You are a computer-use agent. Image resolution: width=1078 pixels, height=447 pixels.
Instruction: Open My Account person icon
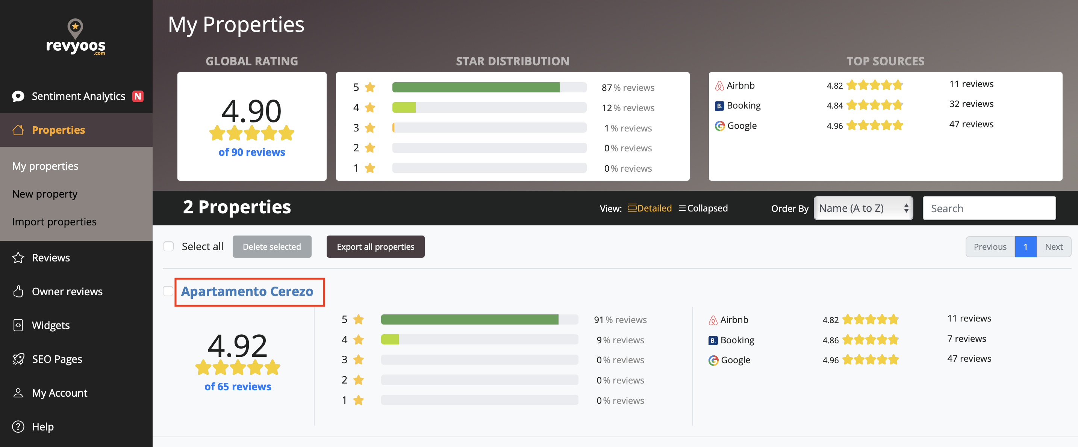click(x=18, y=393)
